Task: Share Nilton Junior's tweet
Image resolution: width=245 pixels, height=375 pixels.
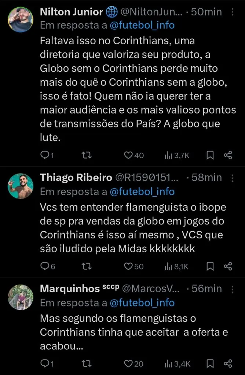Action: (228, 155)
